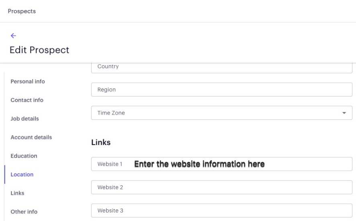
Task: Open the Prospects breadcrumb link
Action: point(22,11)
